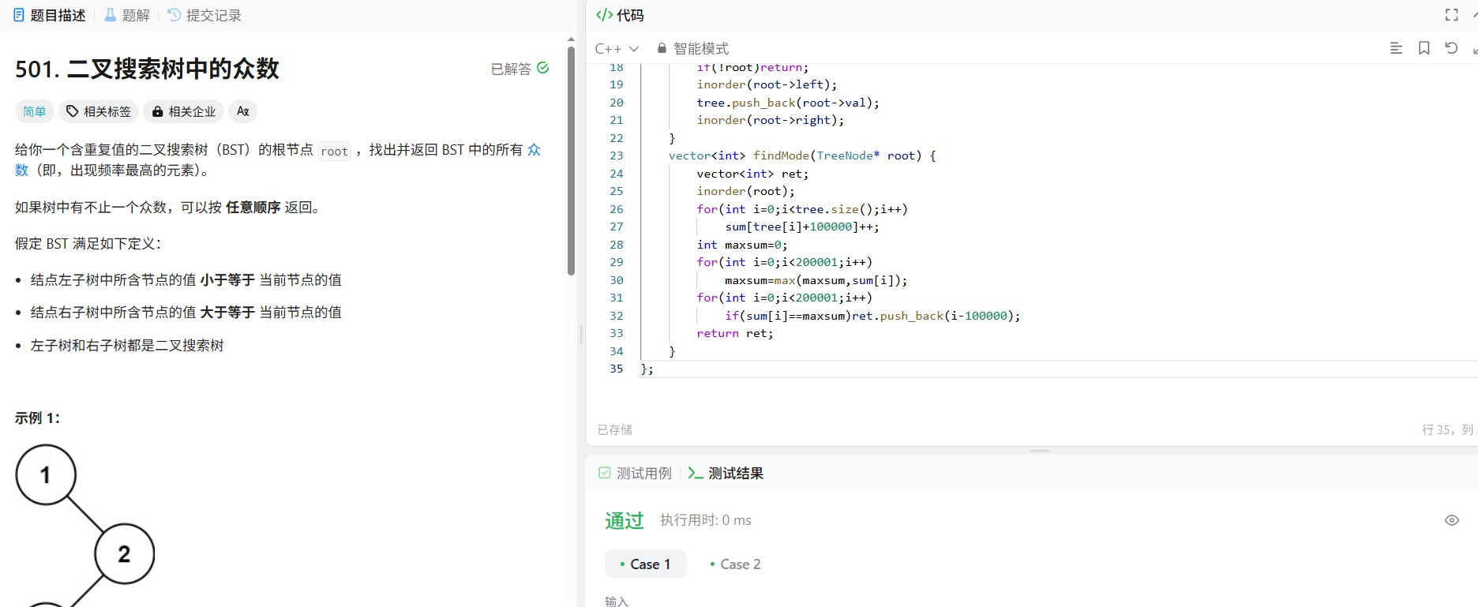Toggle the eye visibility icon in results

(x=1451, y=520)
